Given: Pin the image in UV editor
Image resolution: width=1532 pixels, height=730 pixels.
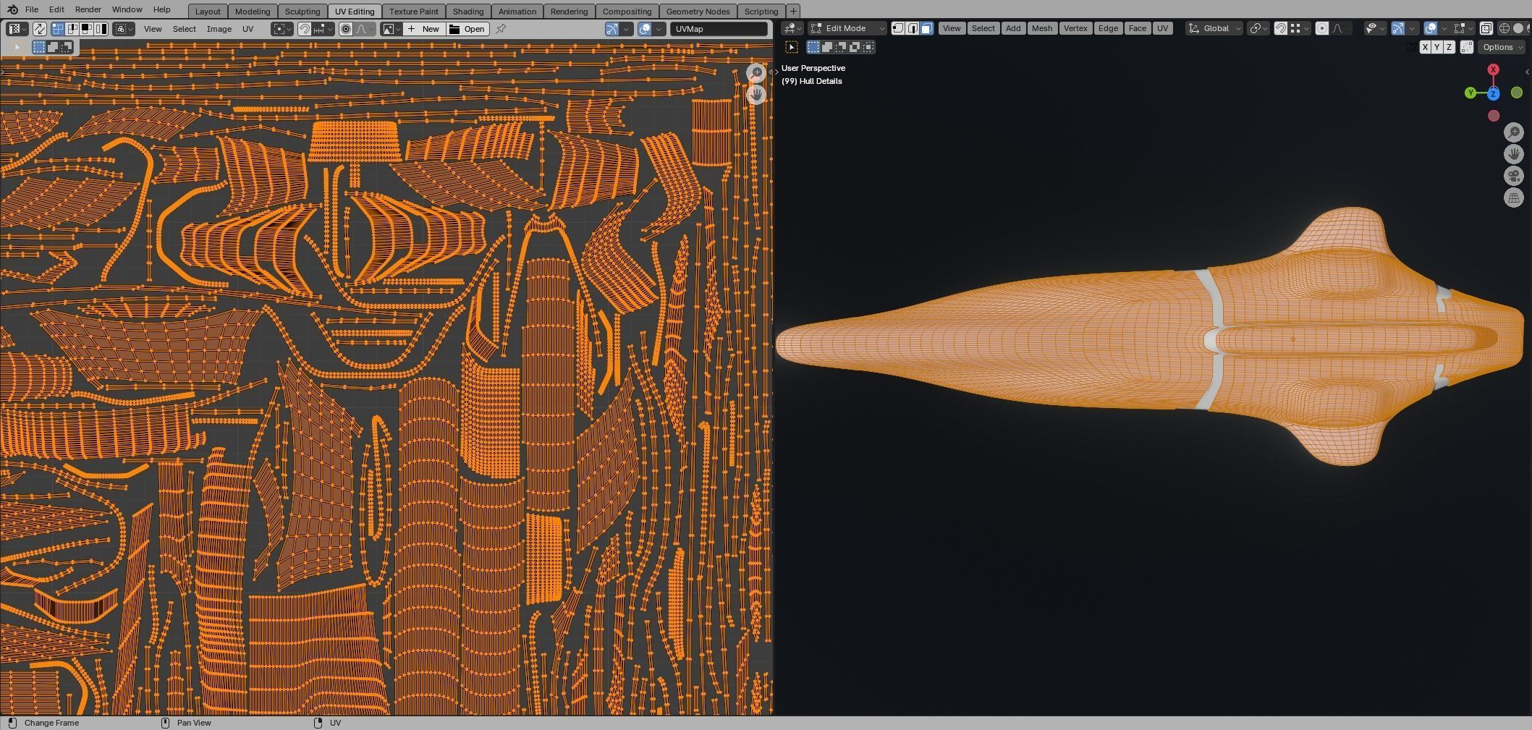Looking at the screenshot, I should 501,29.
